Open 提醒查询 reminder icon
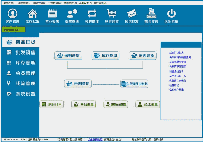 [x=72, y=16]
